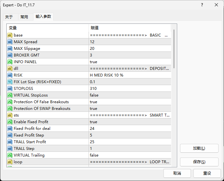
Task: Select the STOPLOSS variable name
Action: [24, 89]
